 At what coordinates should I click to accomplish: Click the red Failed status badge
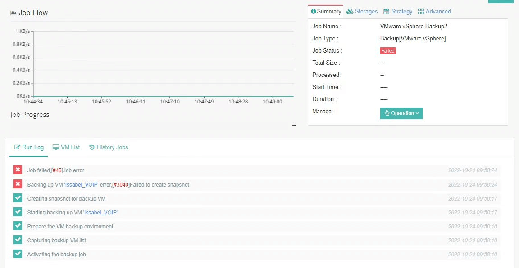[x=388, y=51]
